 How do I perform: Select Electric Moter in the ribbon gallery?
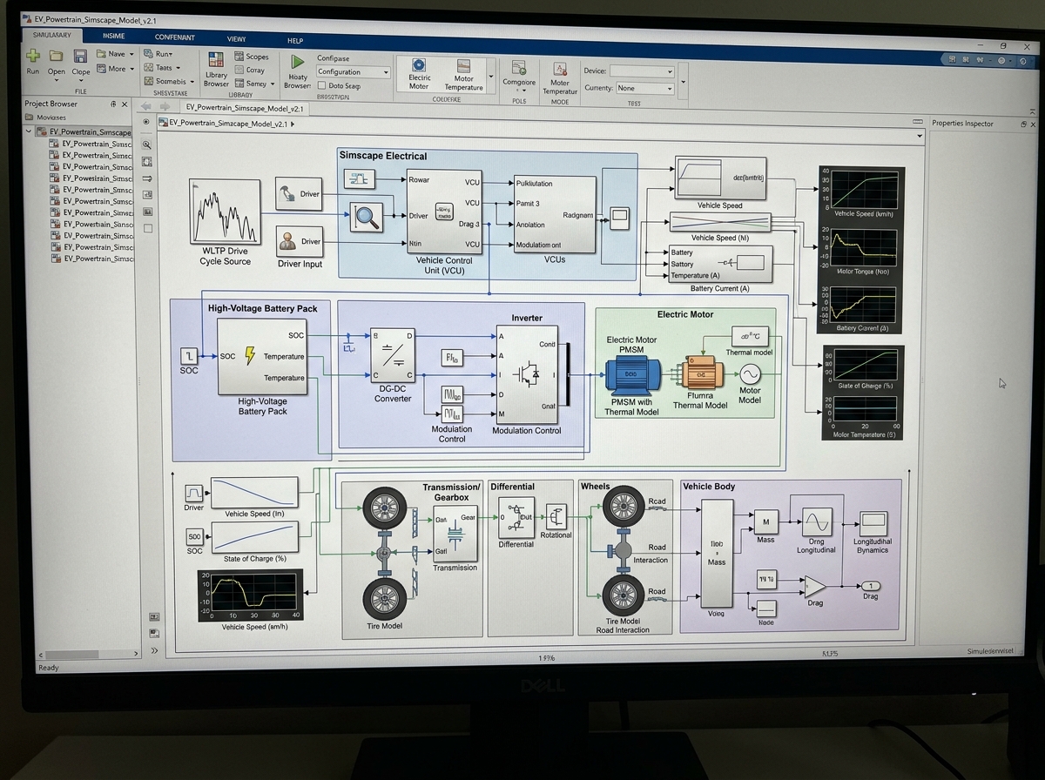click(420, 73)
